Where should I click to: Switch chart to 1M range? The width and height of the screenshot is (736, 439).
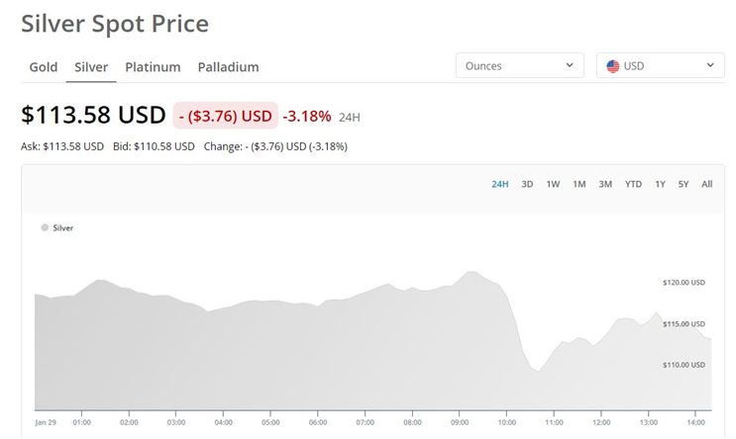pos(578,184)
